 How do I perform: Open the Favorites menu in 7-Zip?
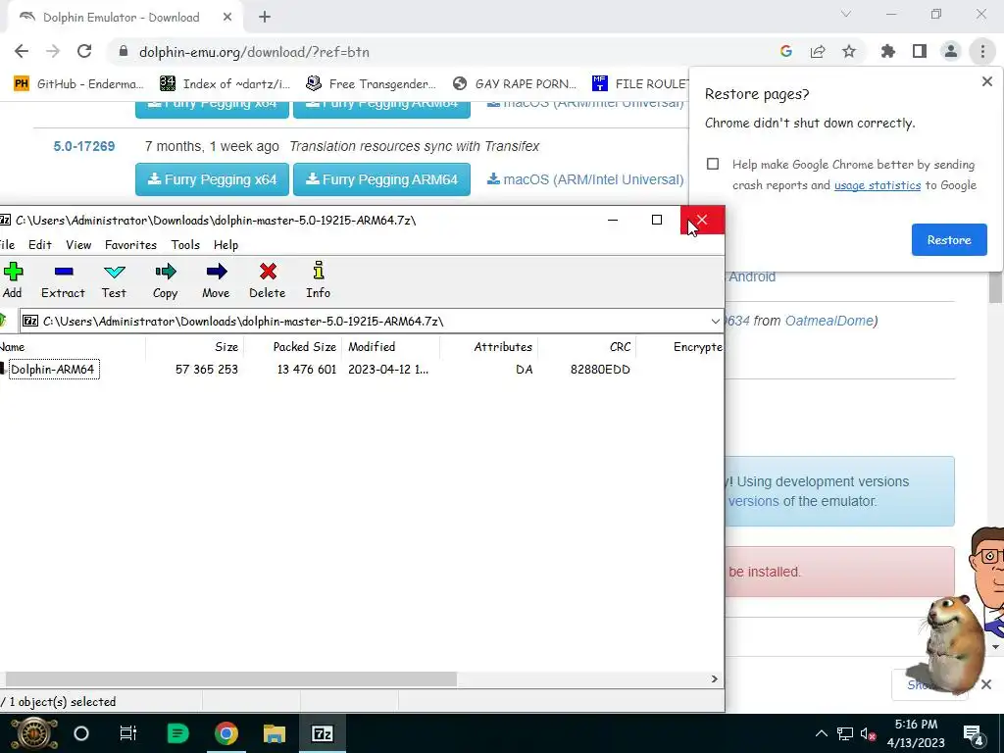[130, 244]
